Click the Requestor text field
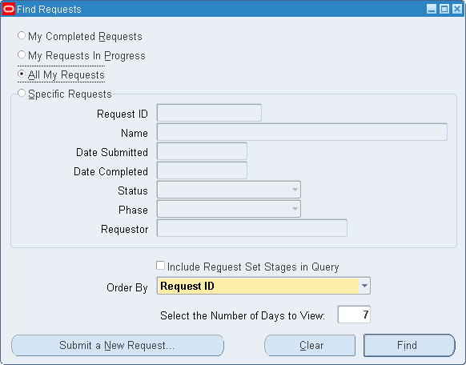This screenshot has width=466, height=365. pos(252,228)
